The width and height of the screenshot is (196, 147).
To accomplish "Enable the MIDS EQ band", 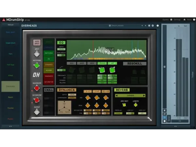I will click(92, 63).
